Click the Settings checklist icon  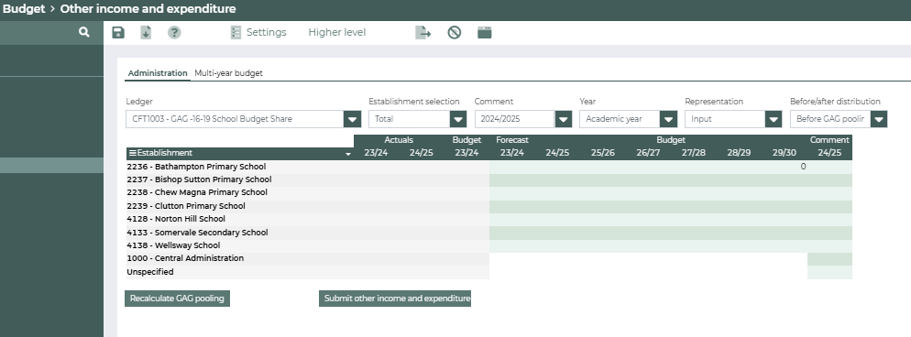(236, 32)
